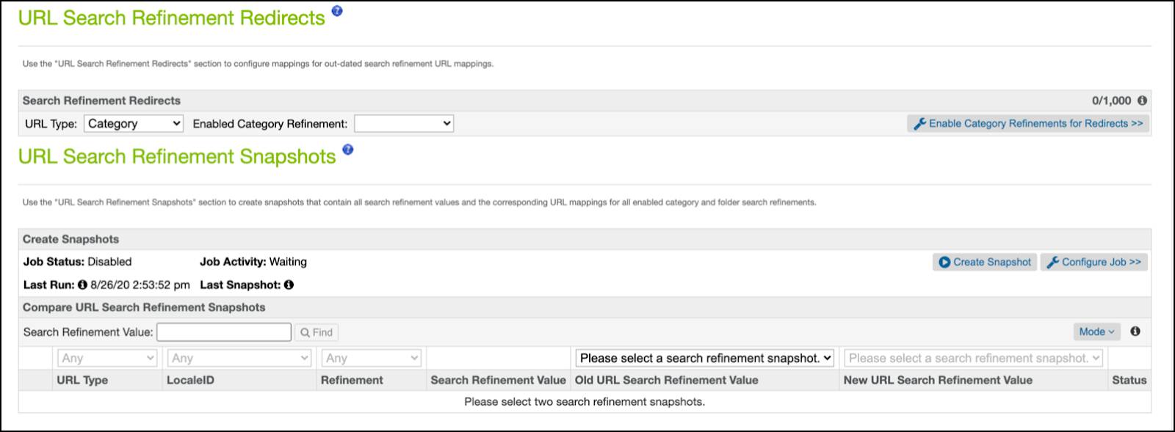Open the Mode menu button

pos(1096,332)
